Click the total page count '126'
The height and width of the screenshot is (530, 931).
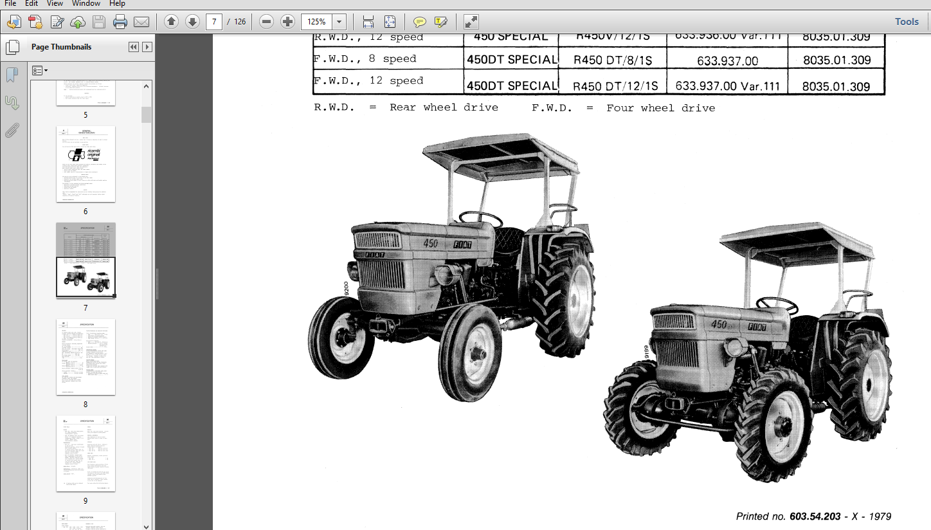(240, 22)
